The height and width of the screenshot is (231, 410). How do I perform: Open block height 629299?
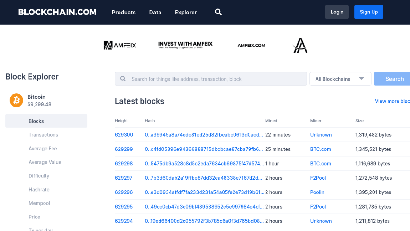[x=124, y=149]
